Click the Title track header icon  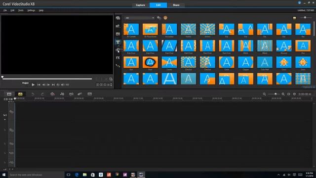point(11,144)
